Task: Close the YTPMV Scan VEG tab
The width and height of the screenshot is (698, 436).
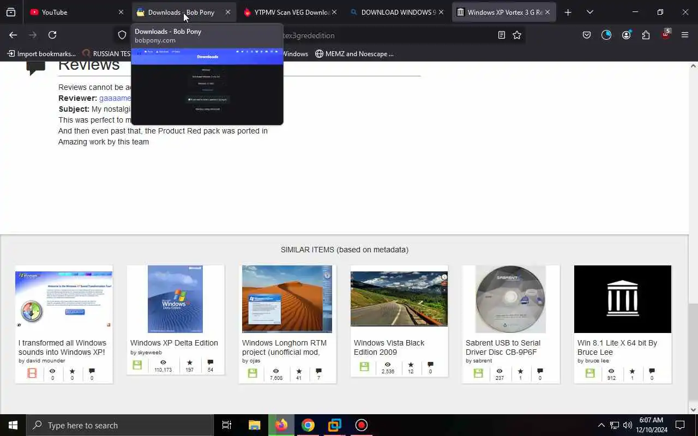Action: (x=334, y=12)
